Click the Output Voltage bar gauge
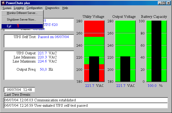Screen dimensions: 172x113 tap(125, 51)
